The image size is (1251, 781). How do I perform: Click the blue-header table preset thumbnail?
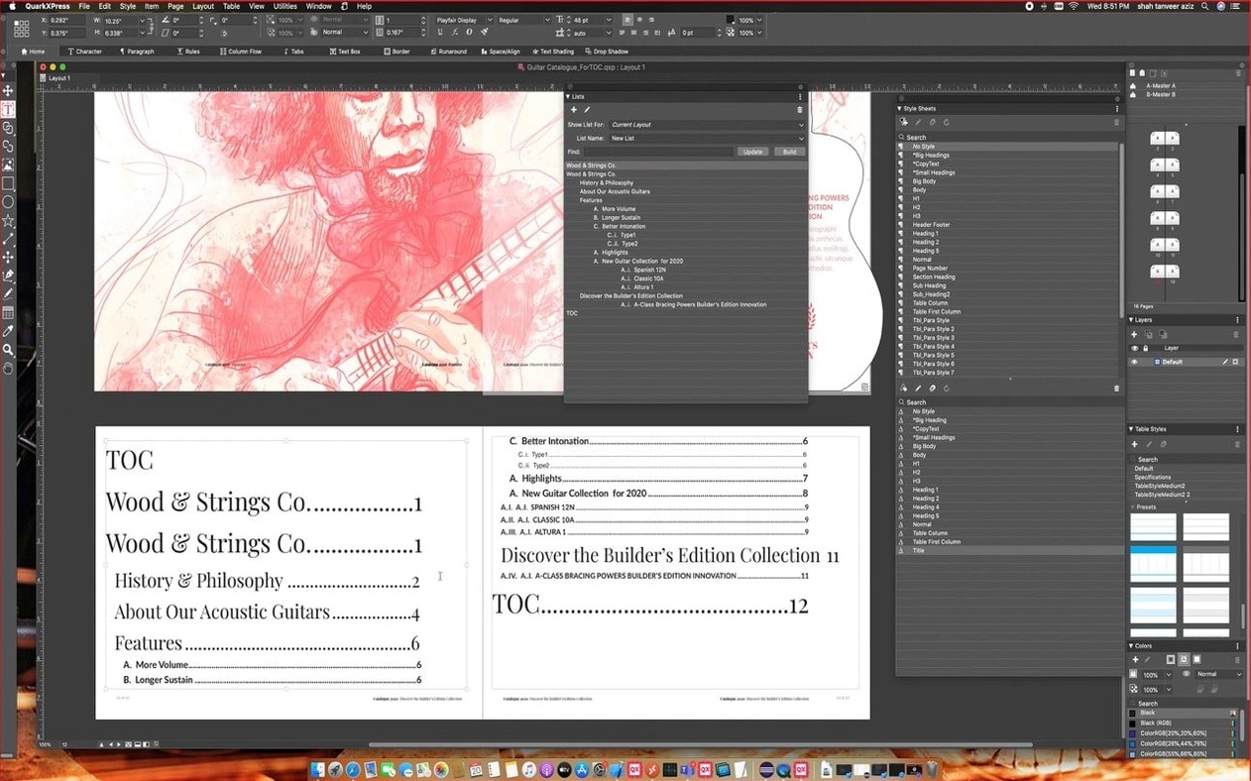pyautogui.click(x=1154, y=566)
